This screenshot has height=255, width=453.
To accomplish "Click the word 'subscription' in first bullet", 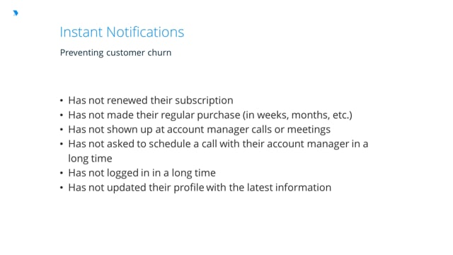I will tap(204, 101).
